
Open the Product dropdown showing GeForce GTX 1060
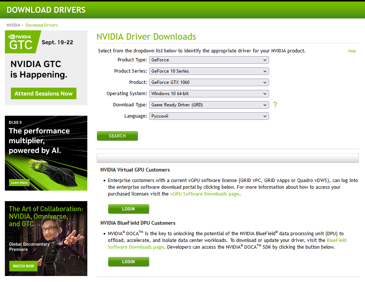(209, 82)
